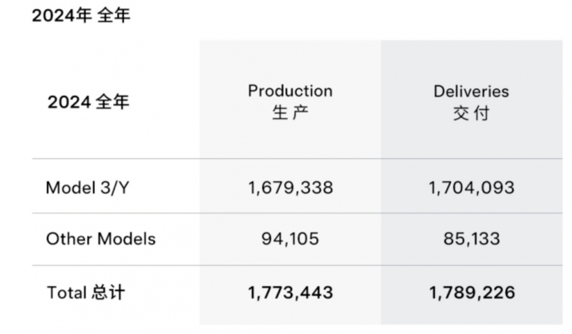
Task: Select the 'Total 总计' row label
Action: pos(86,293)
